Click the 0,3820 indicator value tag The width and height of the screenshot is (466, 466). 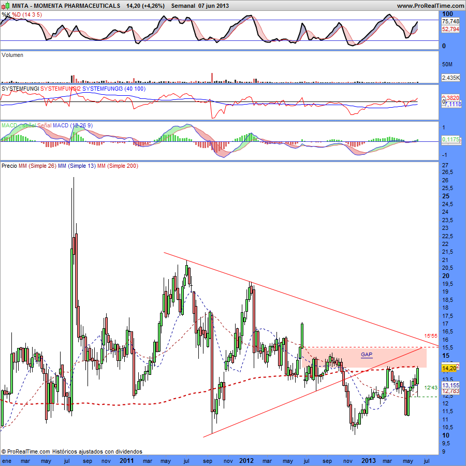(x=450, y=98)
